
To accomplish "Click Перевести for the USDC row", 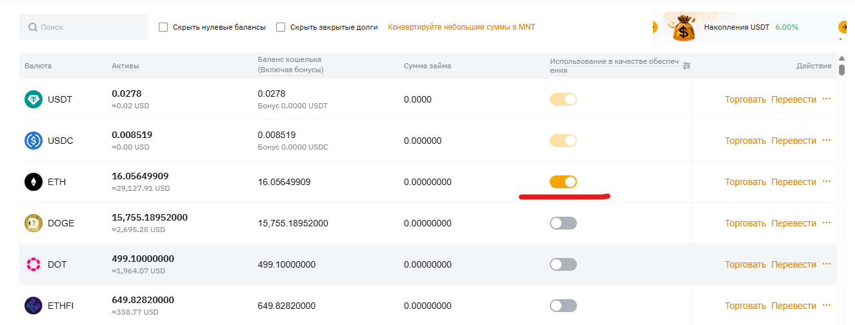I will pyautogui.click(x=794, y=141).
